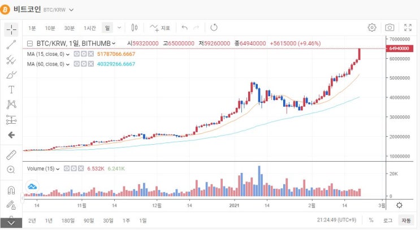Set range to 1일
The height and width of the screenshot is (230, 420).
[x=143, y=220]
